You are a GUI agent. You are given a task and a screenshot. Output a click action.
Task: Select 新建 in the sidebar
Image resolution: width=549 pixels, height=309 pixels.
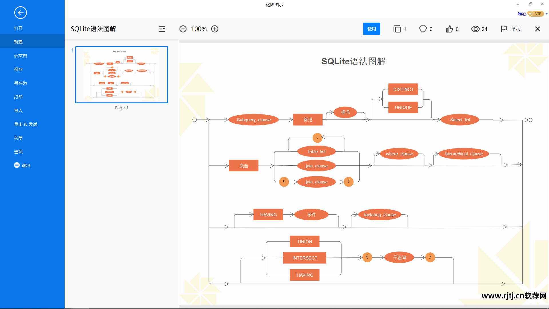32,42
